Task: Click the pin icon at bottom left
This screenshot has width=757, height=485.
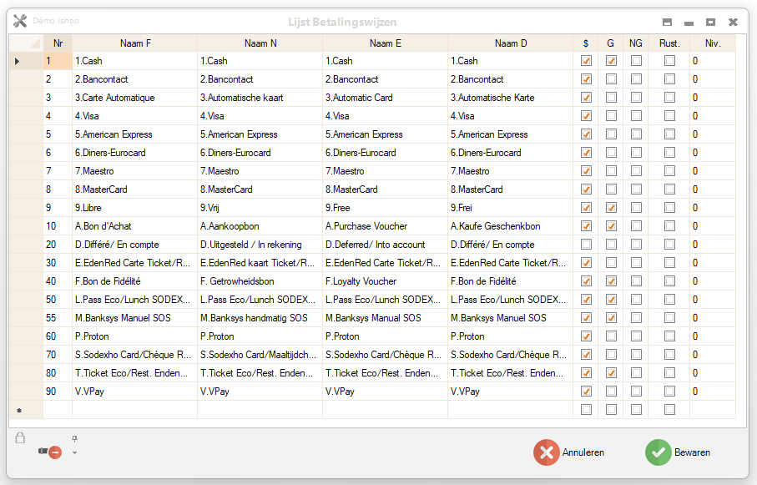Action: coord(74,438)
